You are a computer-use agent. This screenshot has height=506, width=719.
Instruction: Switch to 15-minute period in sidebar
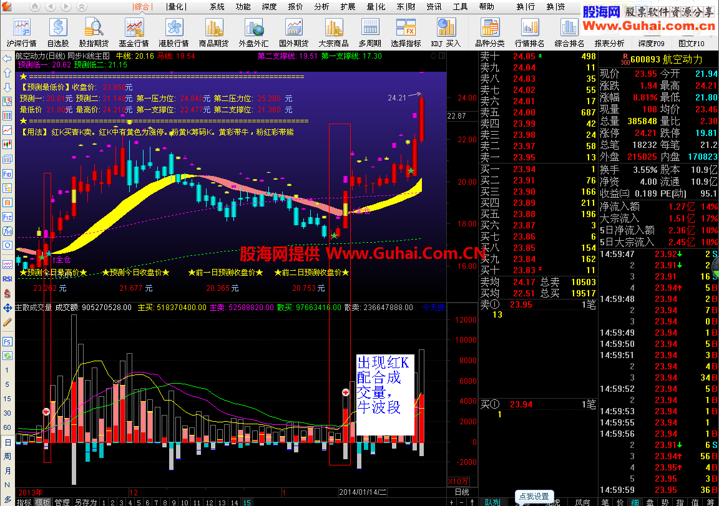(7, 399)
